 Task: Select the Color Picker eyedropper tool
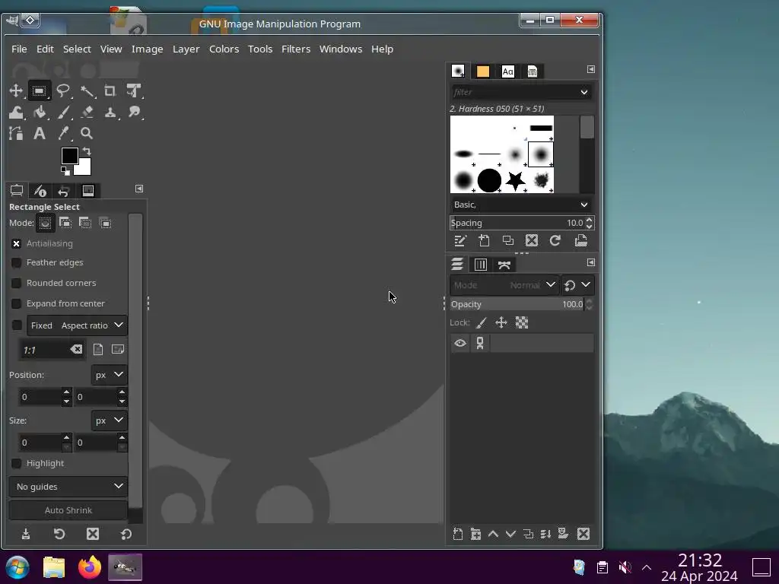63,134
